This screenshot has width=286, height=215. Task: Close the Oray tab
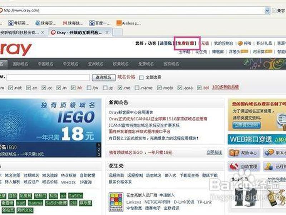(x=107, y=32)
